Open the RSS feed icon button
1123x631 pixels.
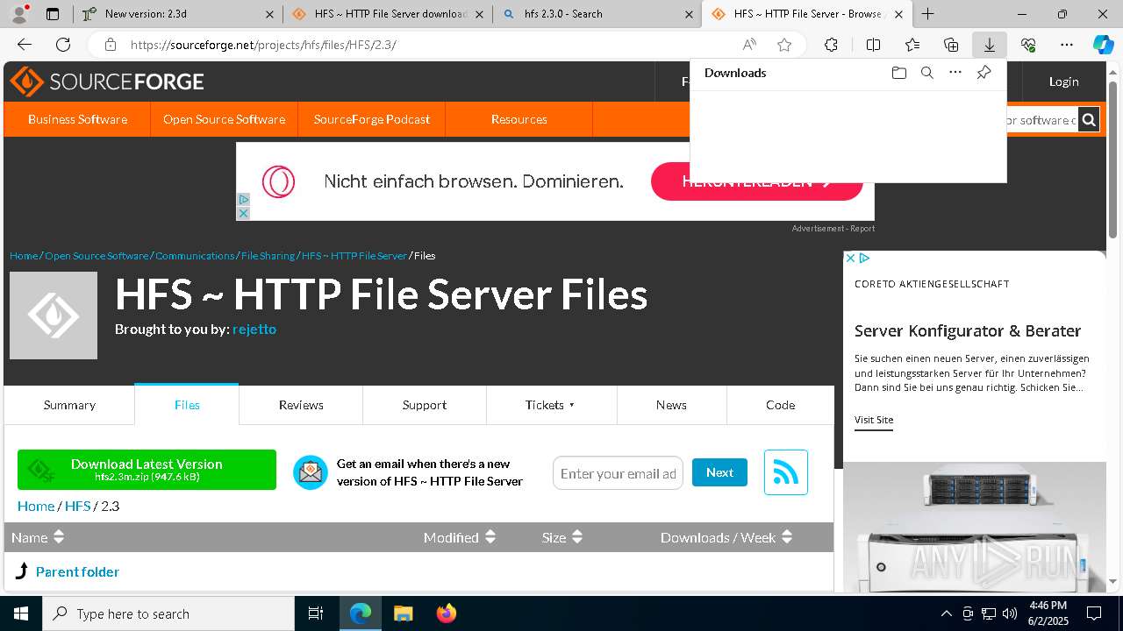(x=786, y=472)
